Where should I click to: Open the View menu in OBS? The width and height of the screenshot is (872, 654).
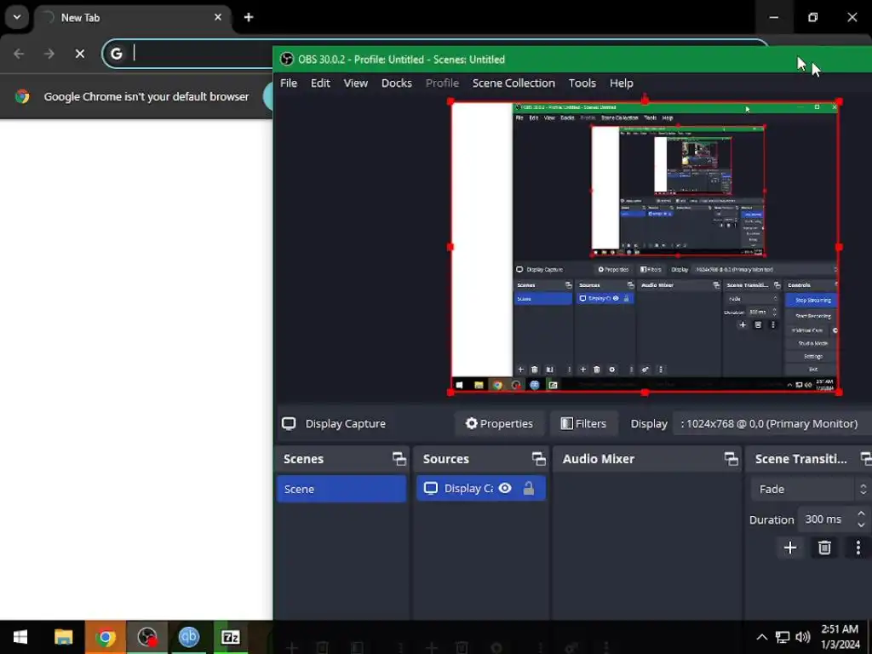(x=355, y=83)
